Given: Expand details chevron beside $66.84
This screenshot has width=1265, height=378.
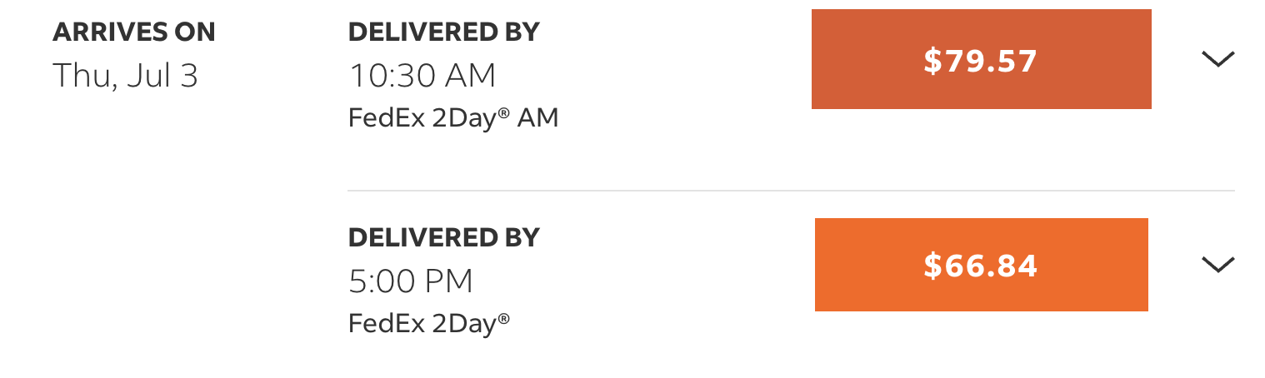Looking at the screenshot, I should pyautogui.click(x=1217, y=265).
